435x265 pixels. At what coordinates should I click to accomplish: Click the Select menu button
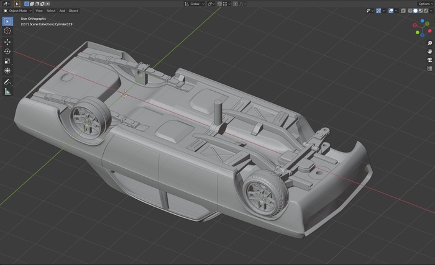pos(51,11)
